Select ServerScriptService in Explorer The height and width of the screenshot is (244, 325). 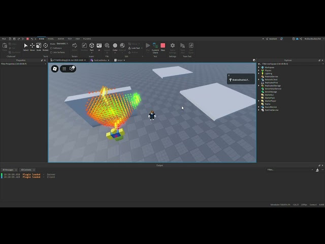pos(273,89)
